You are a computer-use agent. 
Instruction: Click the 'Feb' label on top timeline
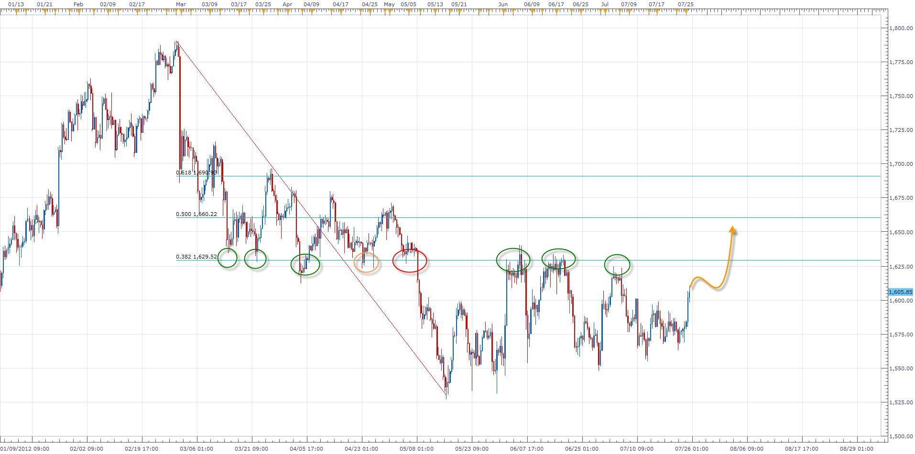point(79,4)
